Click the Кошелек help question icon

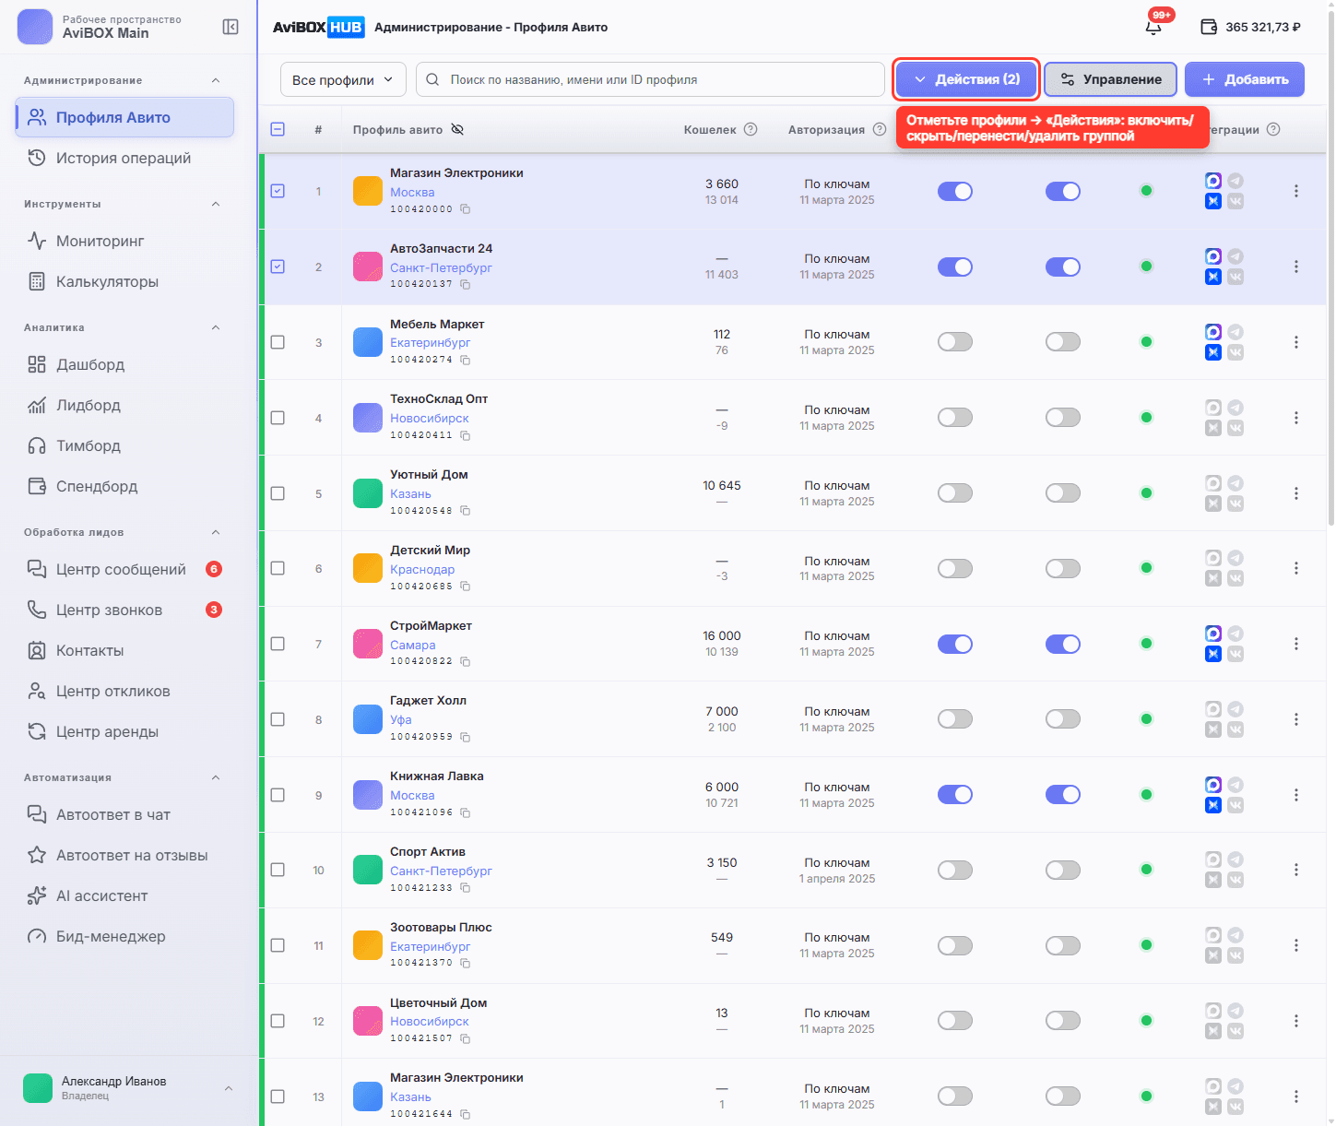point(751,129)
